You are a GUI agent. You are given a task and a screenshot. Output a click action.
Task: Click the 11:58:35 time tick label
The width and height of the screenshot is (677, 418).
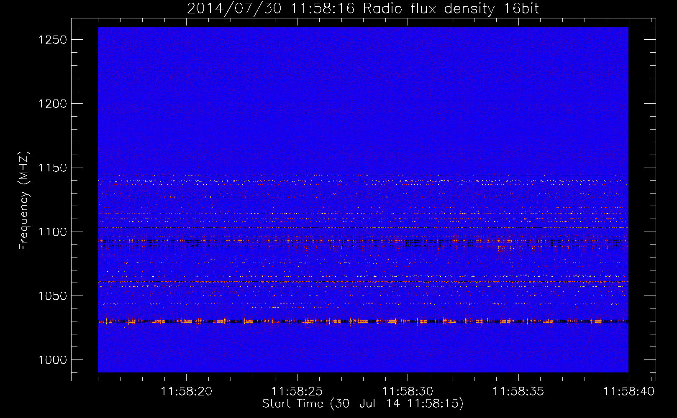pyautogui.click(x=518, y=392)
